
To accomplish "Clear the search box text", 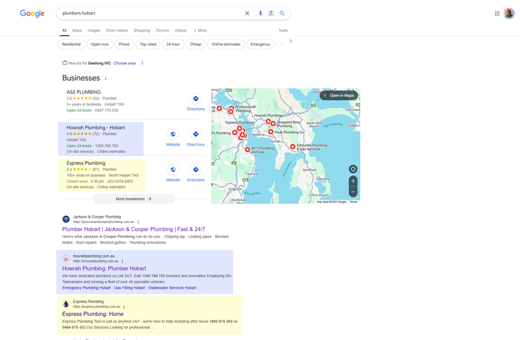I will pyautogui.click(x=247, y=13).
